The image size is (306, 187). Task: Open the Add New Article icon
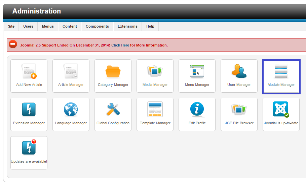[29, 71]
